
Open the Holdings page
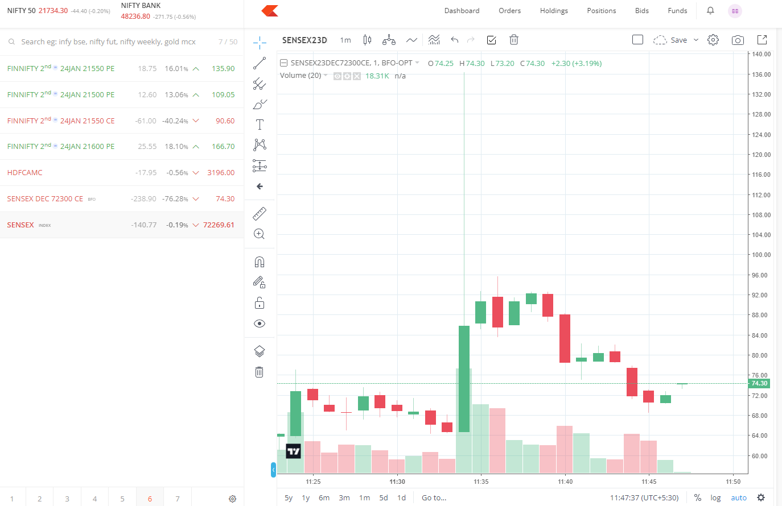[x=554, y=11]
